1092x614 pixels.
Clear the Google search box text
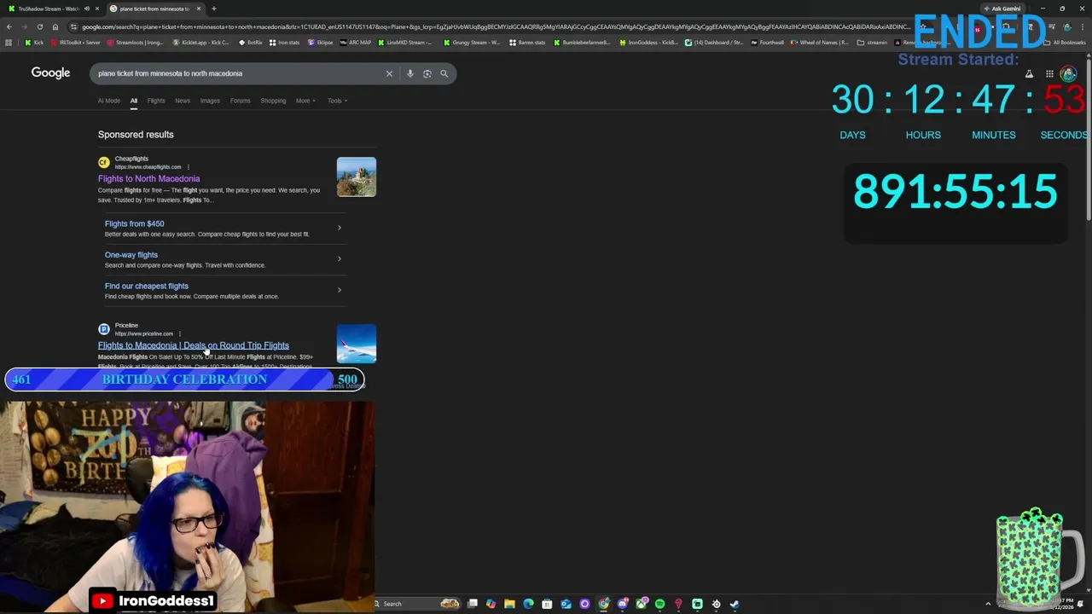click(x=389, y=73)
